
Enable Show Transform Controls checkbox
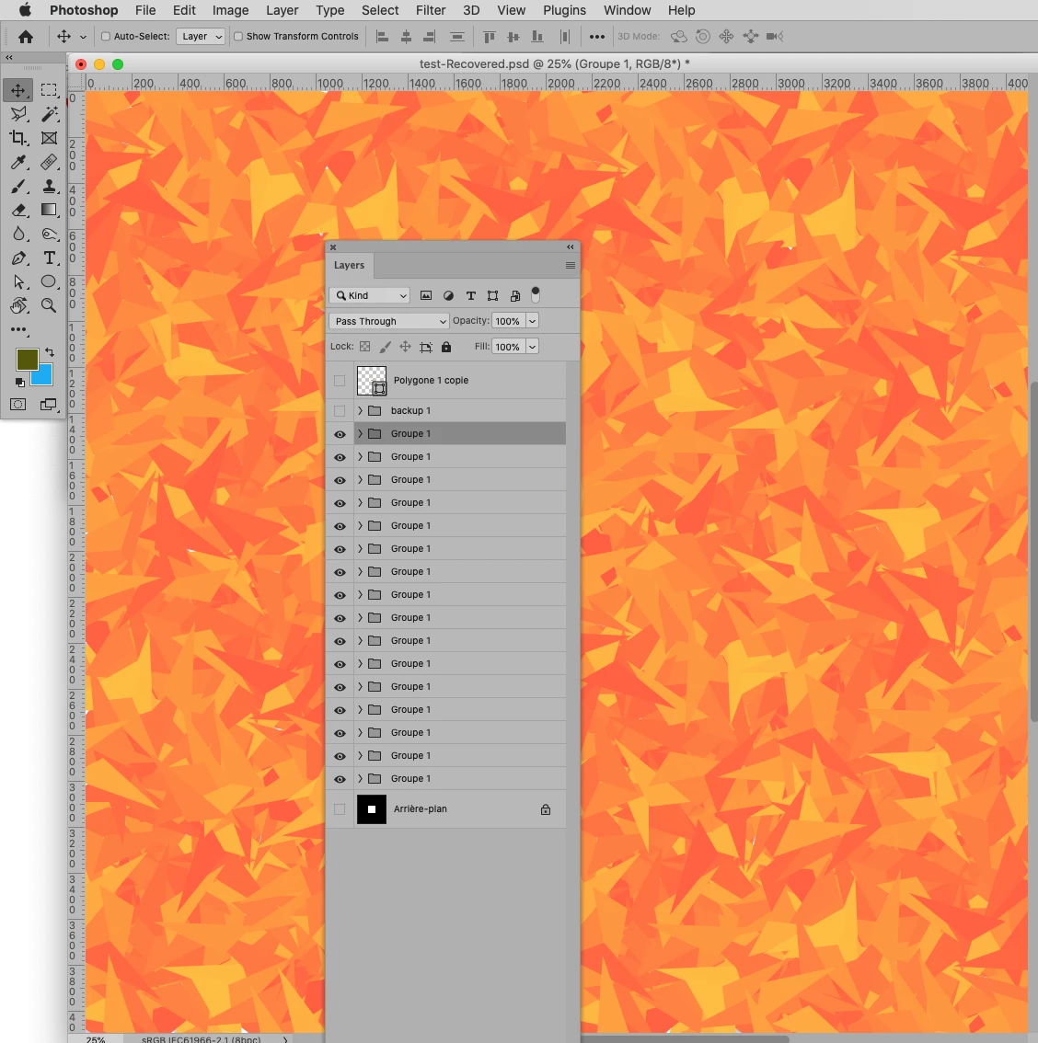[x=238, y=37]
